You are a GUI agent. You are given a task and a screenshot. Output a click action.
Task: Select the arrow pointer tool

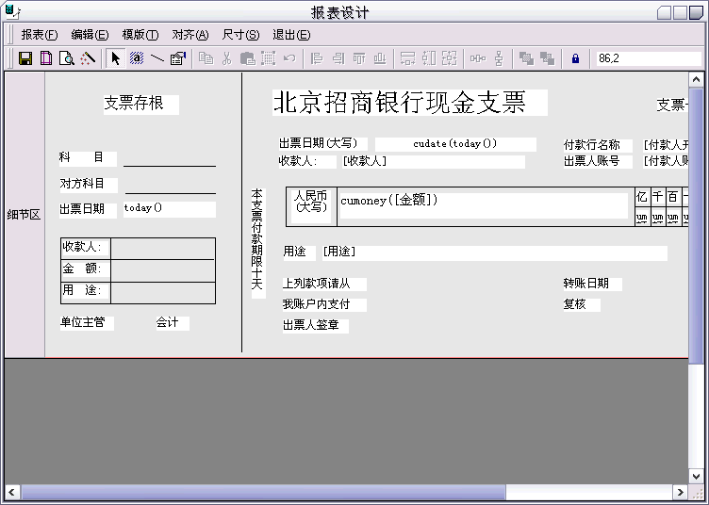point(116,58)
